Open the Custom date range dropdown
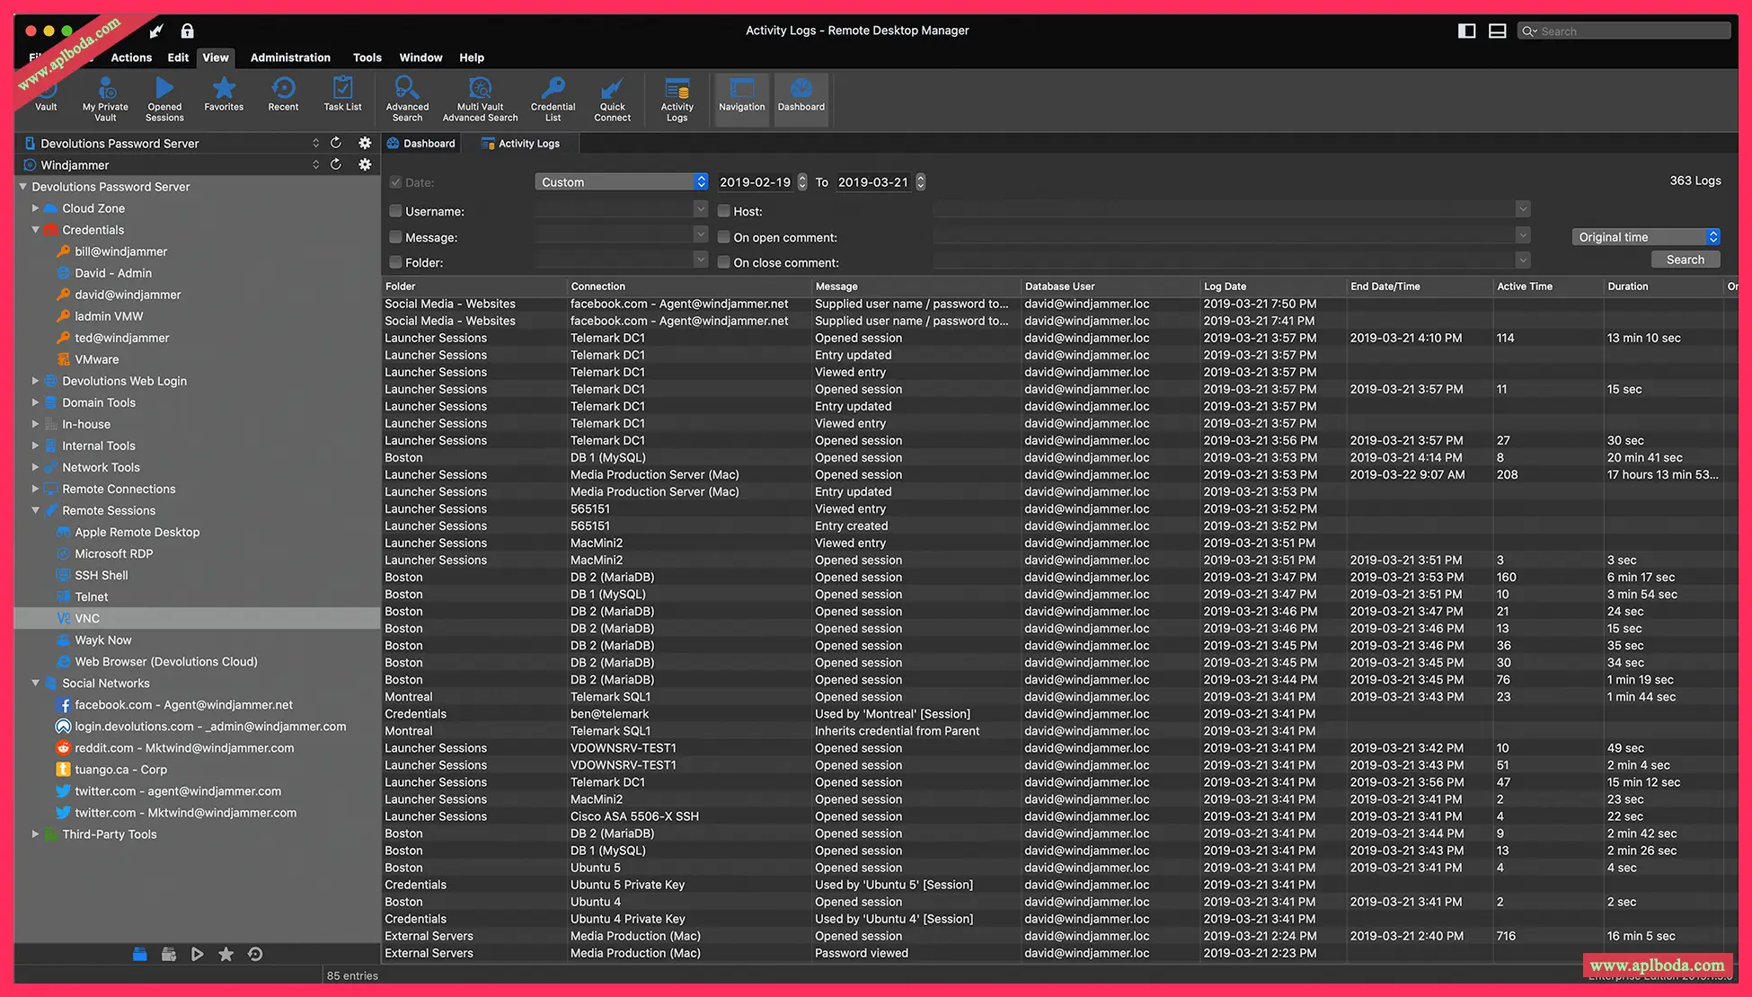Screen dimensions: 1752x997 (622, 181)
